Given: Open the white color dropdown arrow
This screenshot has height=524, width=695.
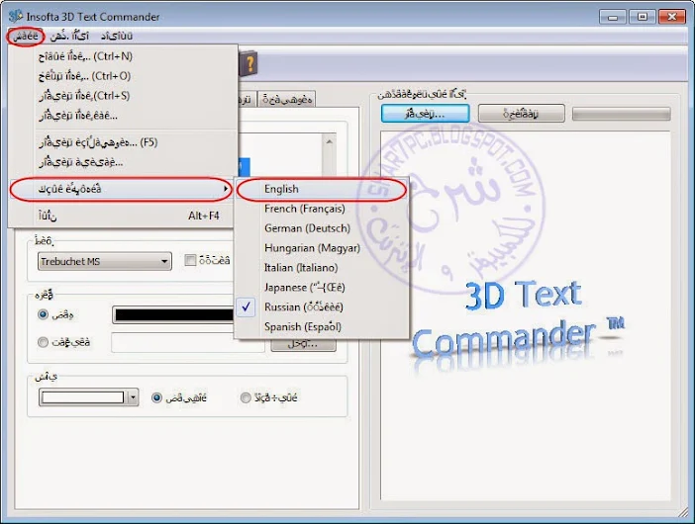Looking at the screenshot, I should point(133,397).
